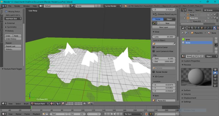Delete the Default screen layout with X

click(x=68, y=6)
